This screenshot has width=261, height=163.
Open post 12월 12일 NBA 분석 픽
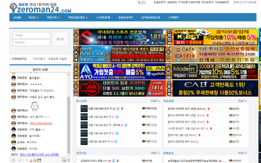(100, 117)
